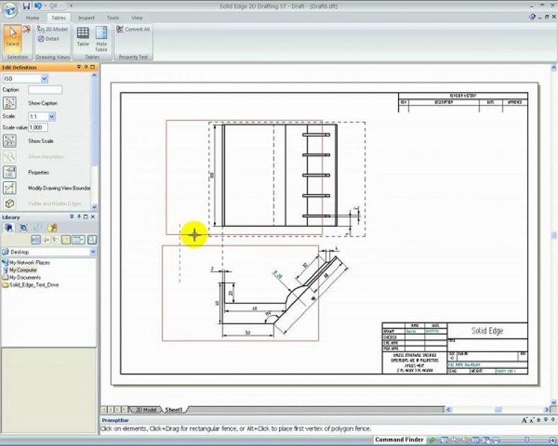The width and height of the screenshot is (558, 446).
Task: Select the fourth Library tab icon
Action: pos(52,228)
